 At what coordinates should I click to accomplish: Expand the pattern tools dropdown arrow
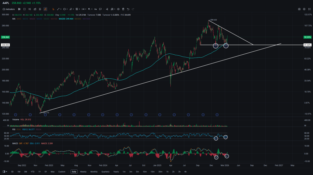click(73, 9)
